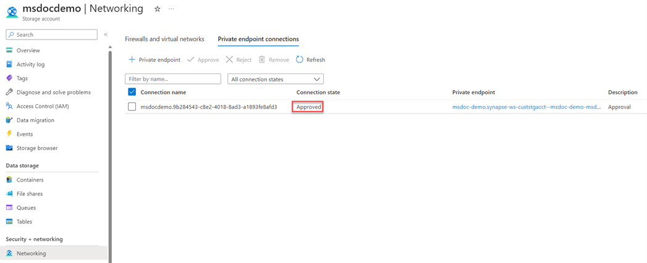Click the Events lightning bolt icon

click(x=9, y=134)
